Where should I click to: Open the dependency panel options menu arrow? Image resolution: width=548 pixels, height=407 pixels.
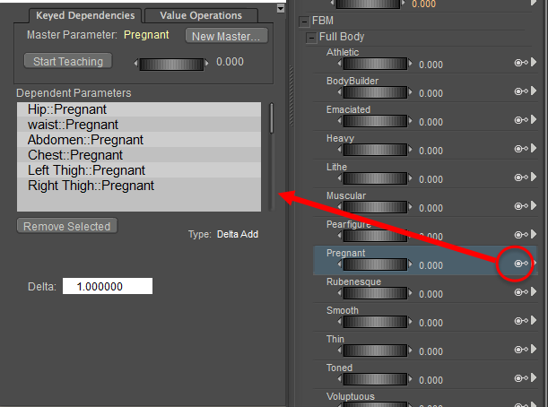pyautogui.click(x=281, y=8)
